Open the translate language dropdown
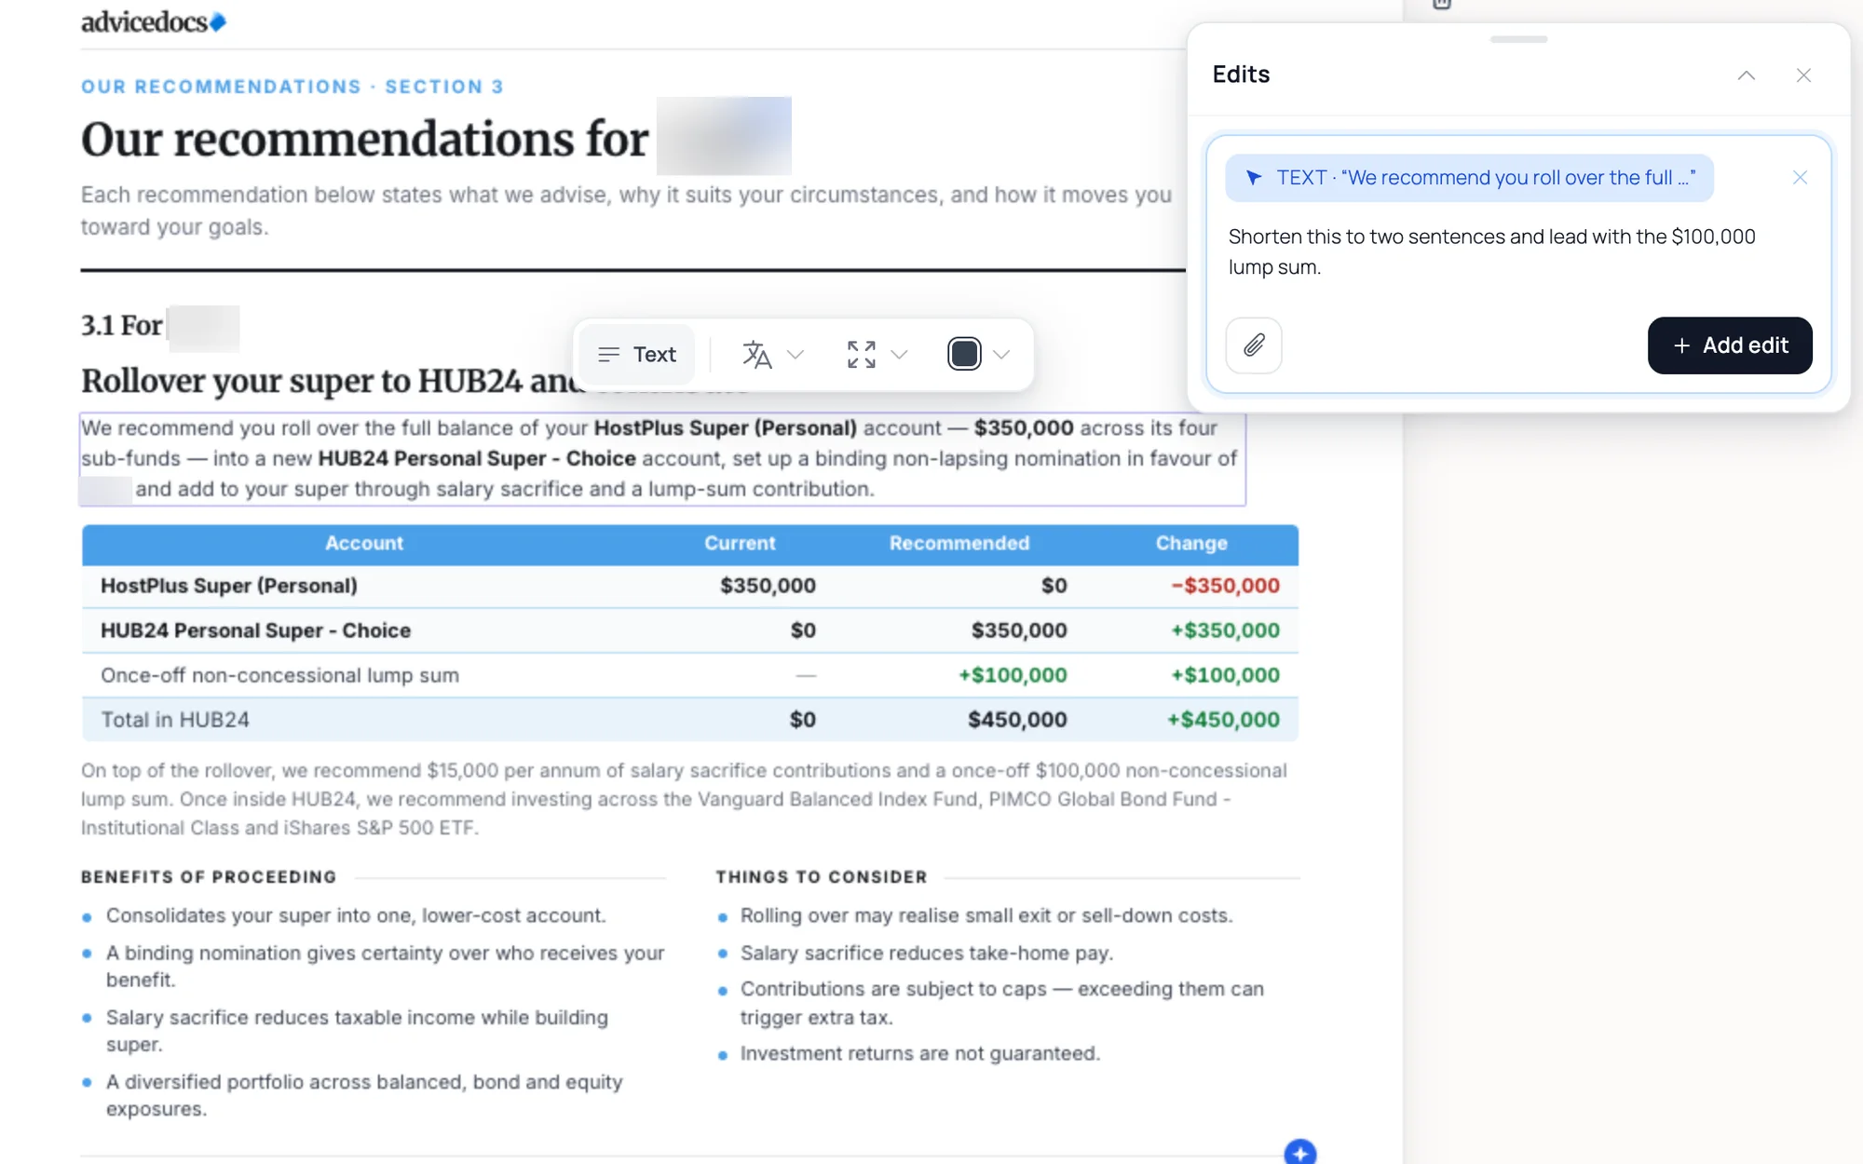 tap(796, 355)
